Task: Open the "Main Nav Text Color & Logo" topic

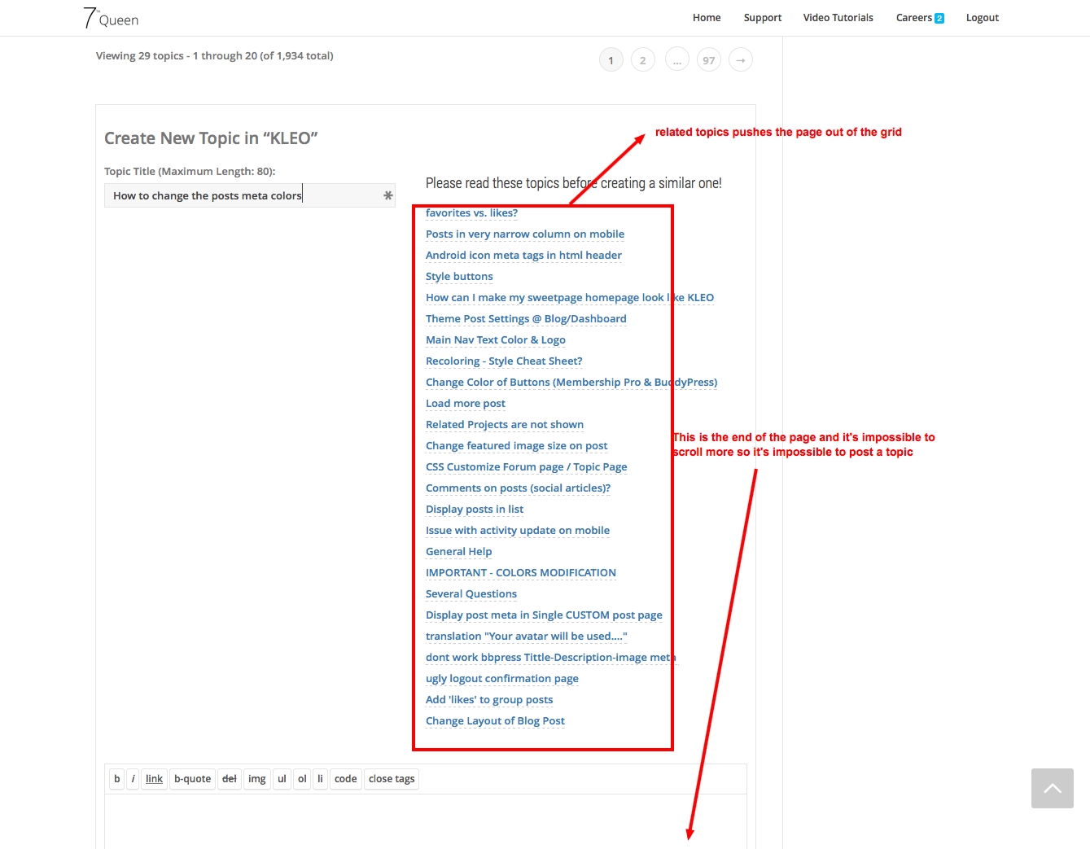Action: pyautogui.click(x=495, y=340)
